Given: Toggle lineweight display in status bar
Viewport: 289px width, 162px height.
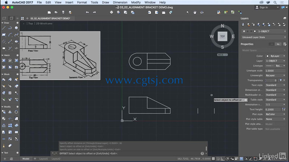Looking at the screenshot, I should [237, 159].
